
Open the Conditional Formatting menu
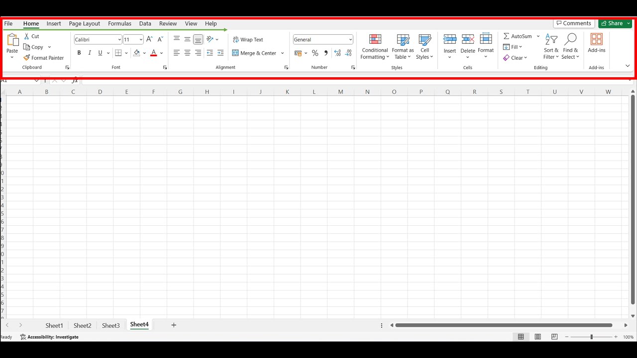375,47
